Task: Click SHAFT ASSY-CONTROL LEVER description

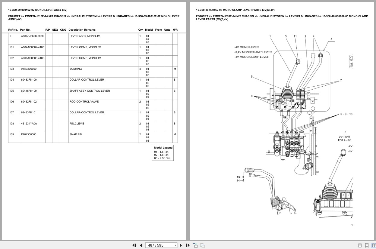Action: click(90, 91)
